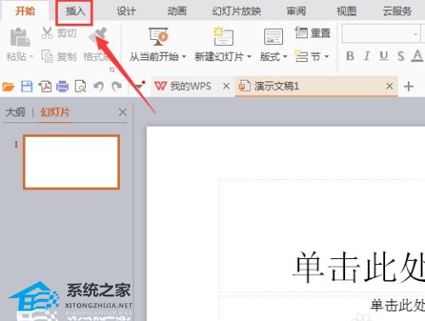Open the 幻灯片放映 ribbon tab
The image size is (425, 321).
[236, 11]
